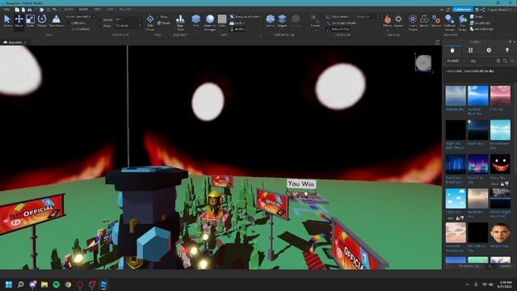517x291 pixels.
Task: Open the Align Tool
Action: 180,22
